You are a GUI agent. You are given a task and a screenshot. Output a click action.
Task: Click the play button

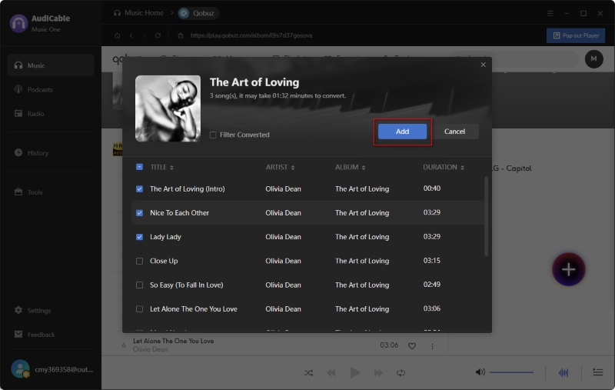click(355, 373)
